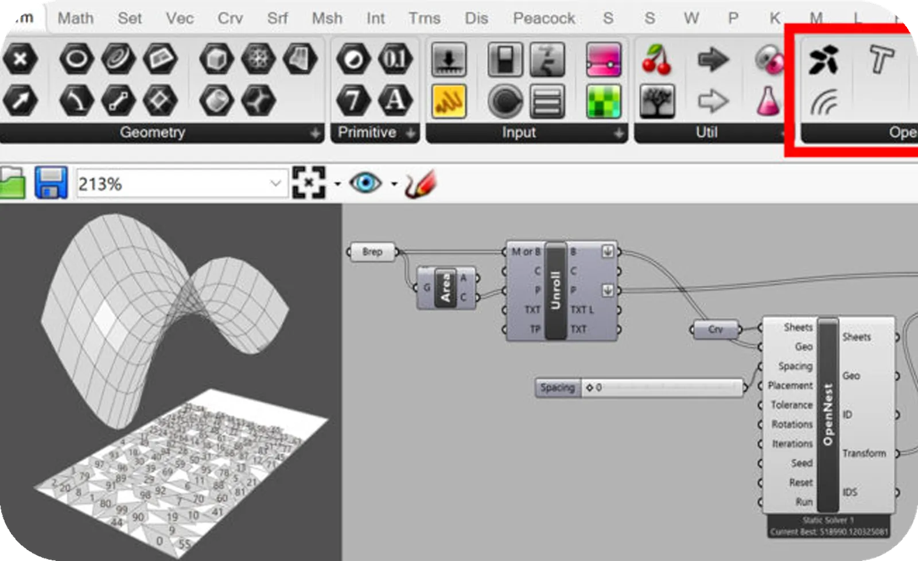Switch to the Math tab

coord(75,18)
